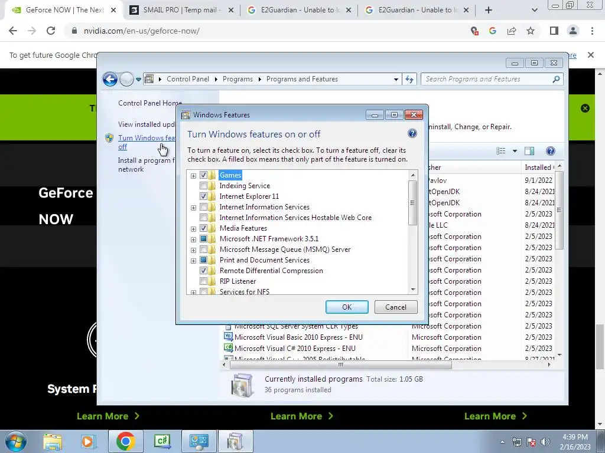The height and width of the screenshot is (453, 605).
Task: Open the view options dropdown arrow
Action: pyautogui.click(x=515, y=151)
